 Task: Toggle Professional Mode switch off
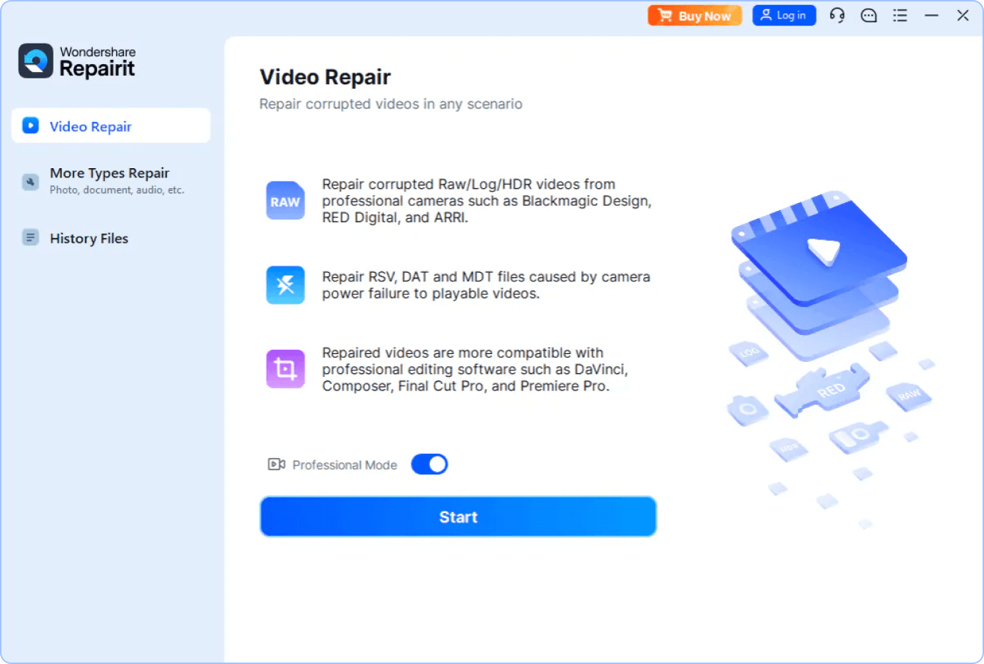click(x=429, y=465)
